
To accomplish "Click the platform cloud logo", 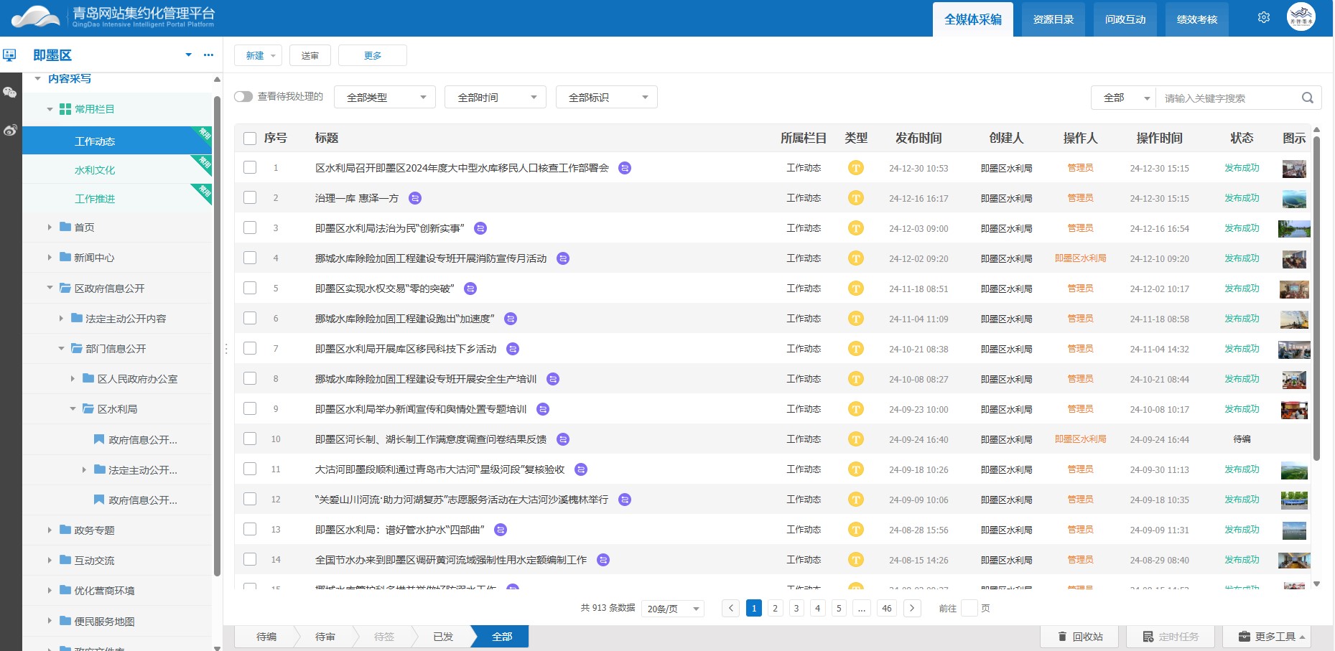I will coord(35,17).
